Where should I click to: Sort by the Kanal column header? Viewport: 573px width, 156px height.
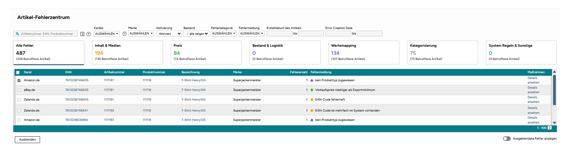[x=28, y=72]
